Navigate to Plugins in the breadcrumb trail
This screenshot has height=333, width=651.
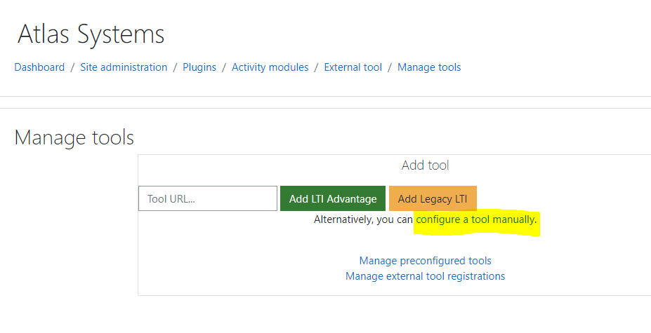pos(199,67)
